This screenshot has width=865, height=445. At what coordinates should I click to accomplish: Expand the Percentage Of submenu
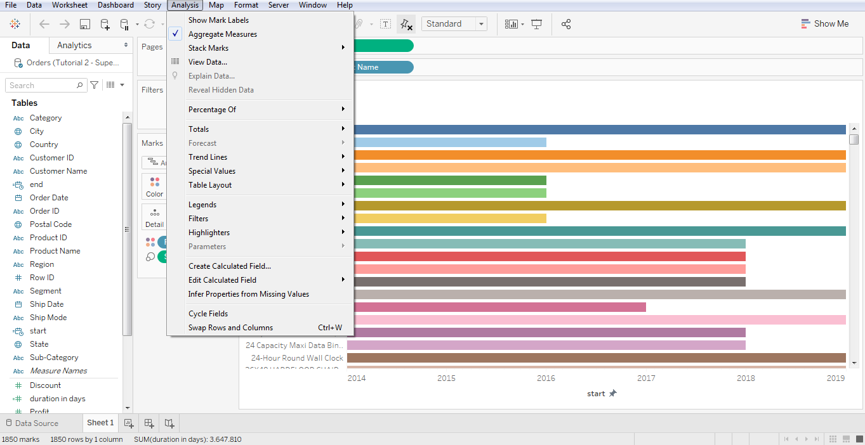(260, 110)
